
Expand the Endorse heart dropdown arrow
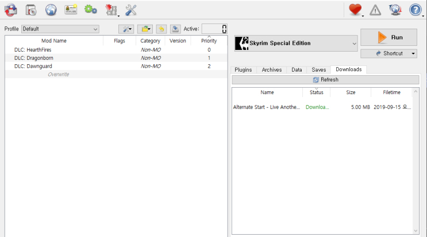pyautogui.click(x=363, y=16)
